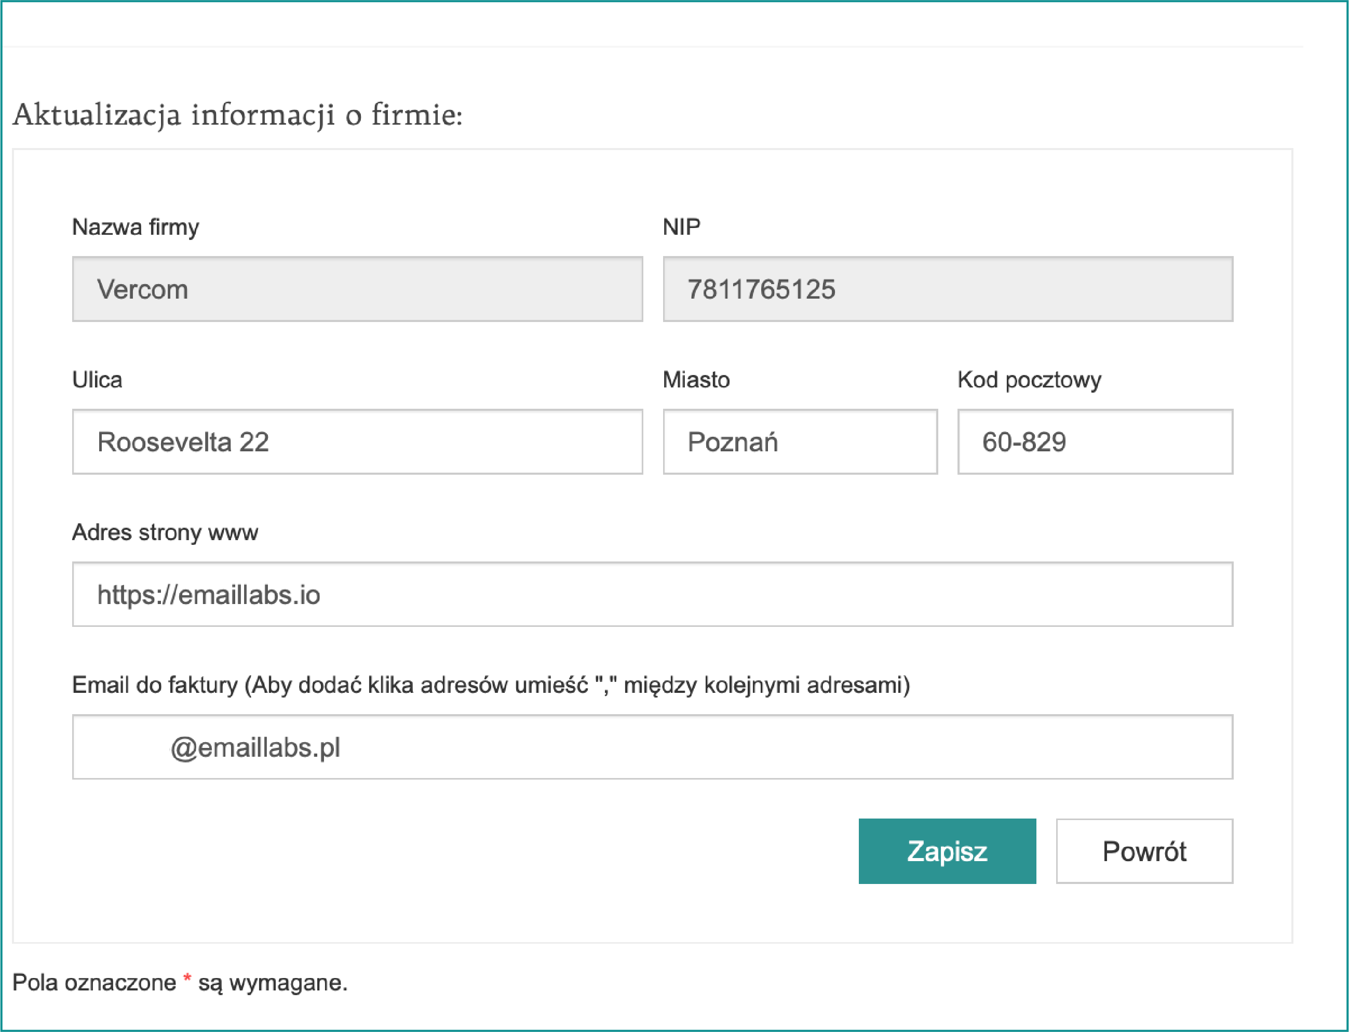Screen dimensions: 1349x1032
Task: Select the Miasto field showing Poznań
Action: coord(800,441)
